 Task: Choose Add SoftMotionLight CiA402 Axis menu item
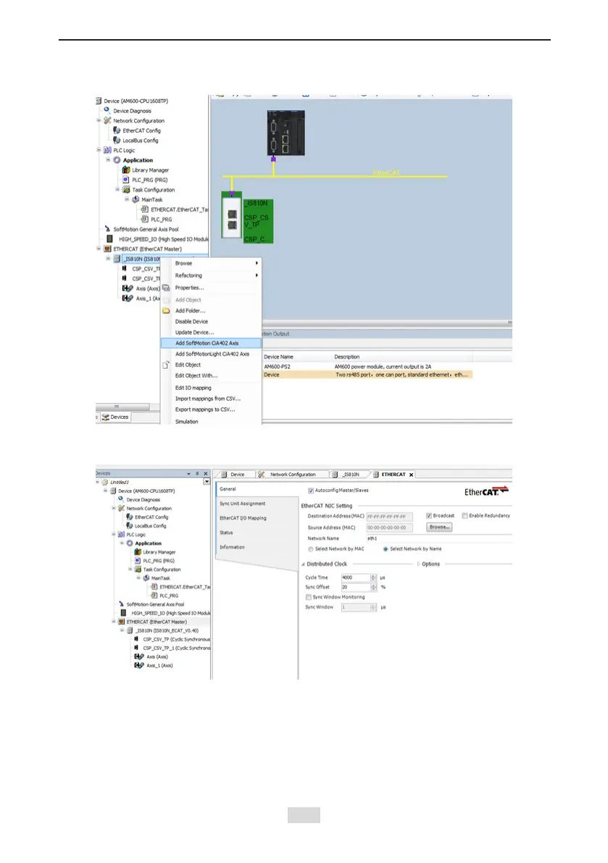tap(211, 354)
